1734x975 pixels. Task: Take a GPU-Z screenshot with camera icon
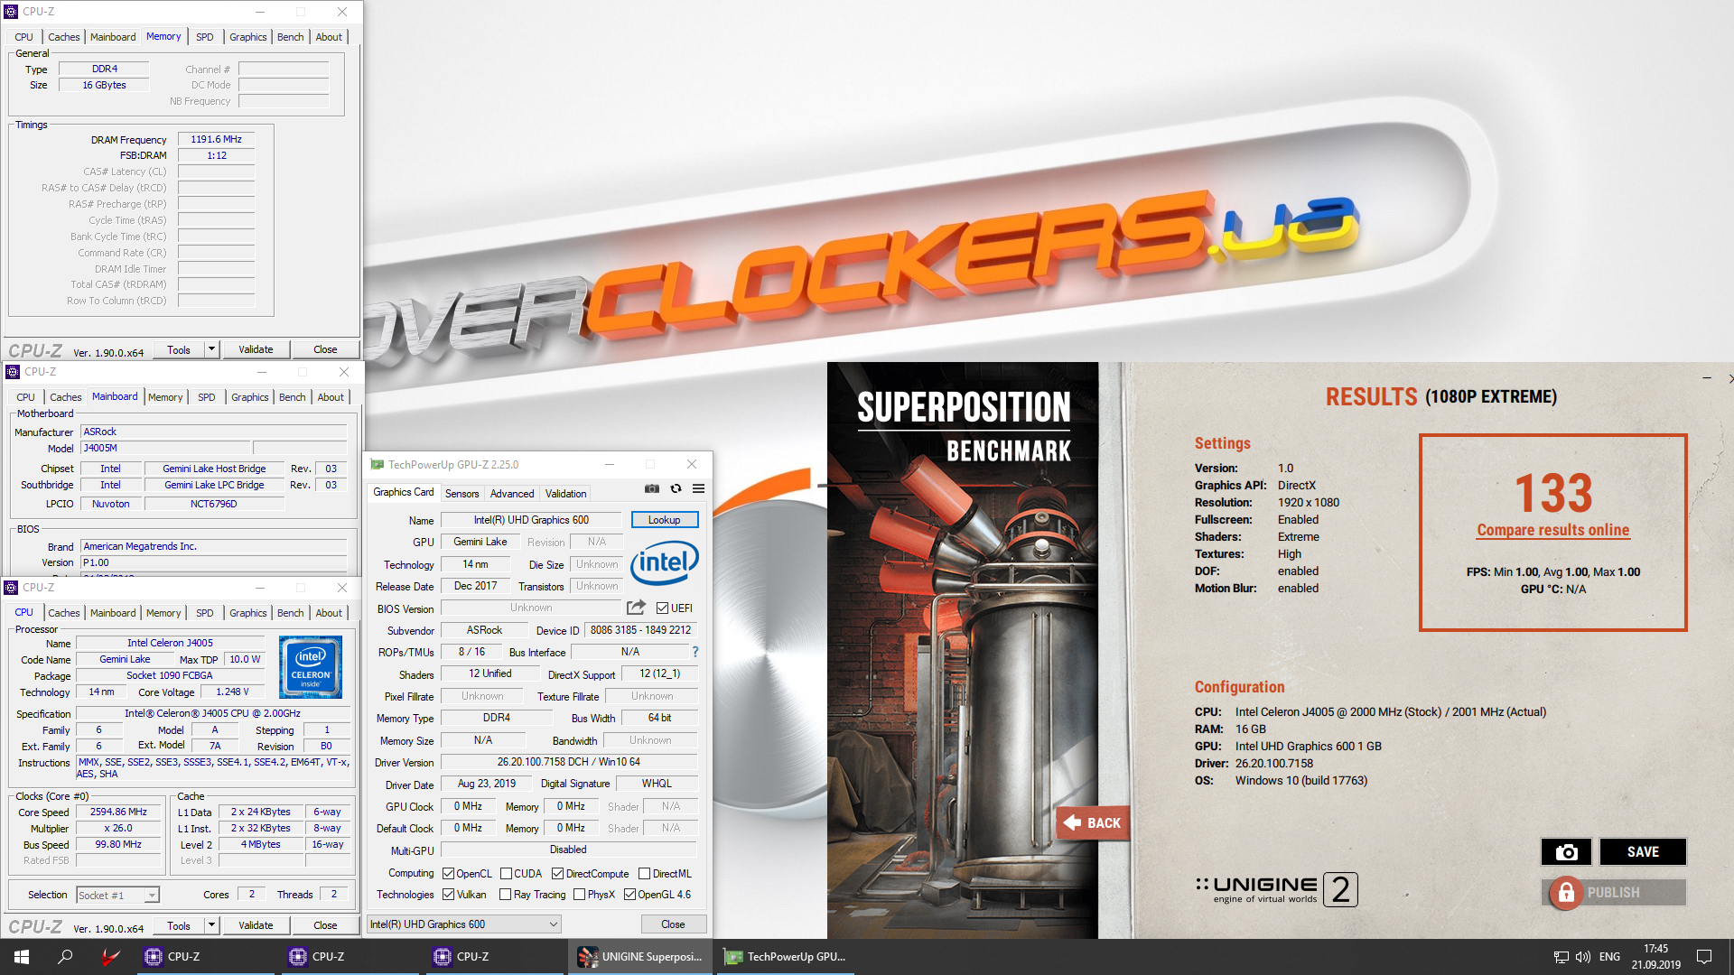coord(651,488)
